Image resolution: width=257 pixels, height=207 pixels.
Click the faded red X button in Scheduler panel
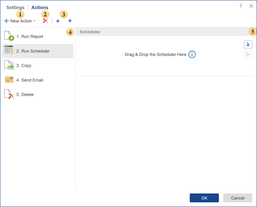point(248,55)
